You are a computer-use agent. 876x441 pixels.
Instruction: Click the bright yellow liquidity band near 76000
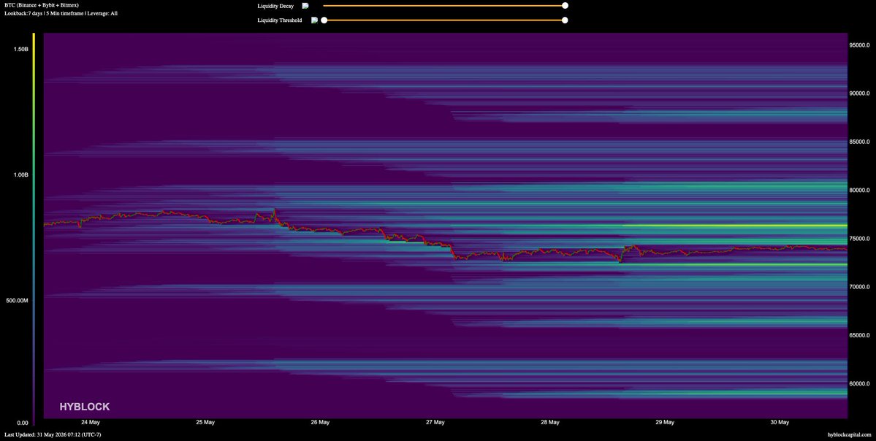point(735,226)
